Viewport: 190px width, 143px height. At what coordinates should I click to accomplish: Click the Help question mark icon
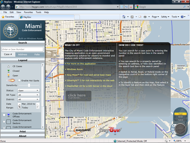pos(182,17)
